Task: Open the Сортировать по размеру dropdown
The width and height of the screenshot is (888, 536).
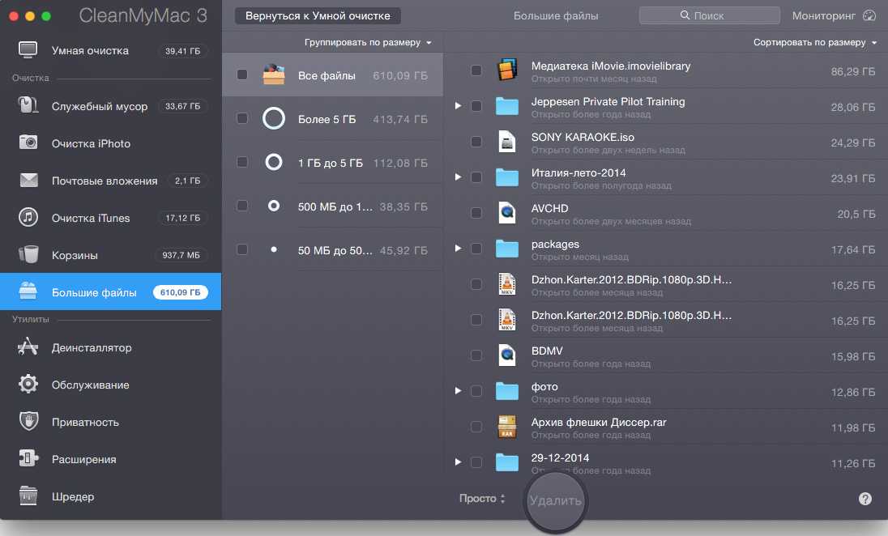Action: pyautogui.click(x=814, y=42)
